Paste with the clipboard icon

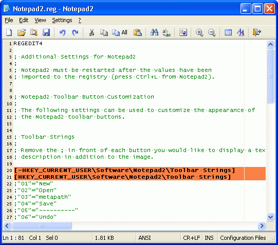(x=138, y=32)
